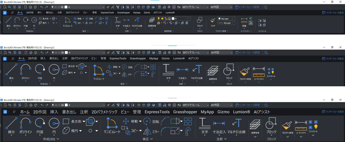The width and height of the screenshot is (345, 142).
Task: Click インターフェース設定 in top window toolbar
Action: (247, 7)
